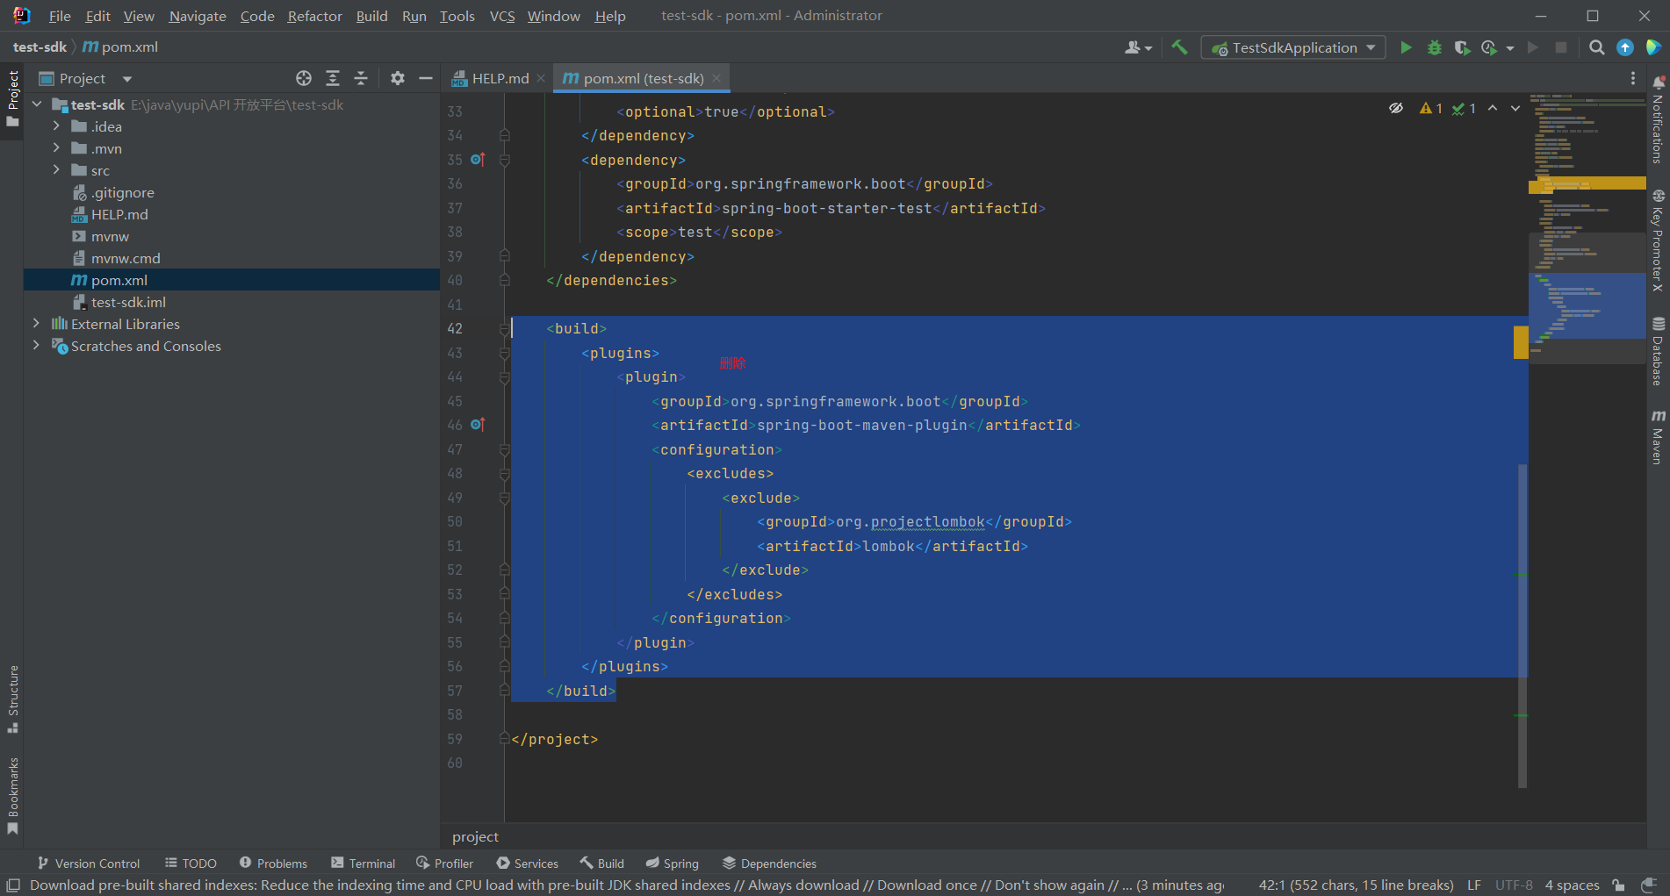Toggle file read-only lock in status bar
Image resolution: width=1670 pixels, height=896 pixels.
(1618, 885)
